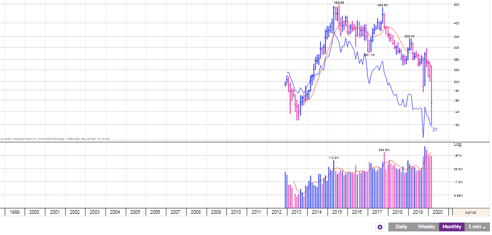Click the 260 price axis label

click(x=457, y=60)
